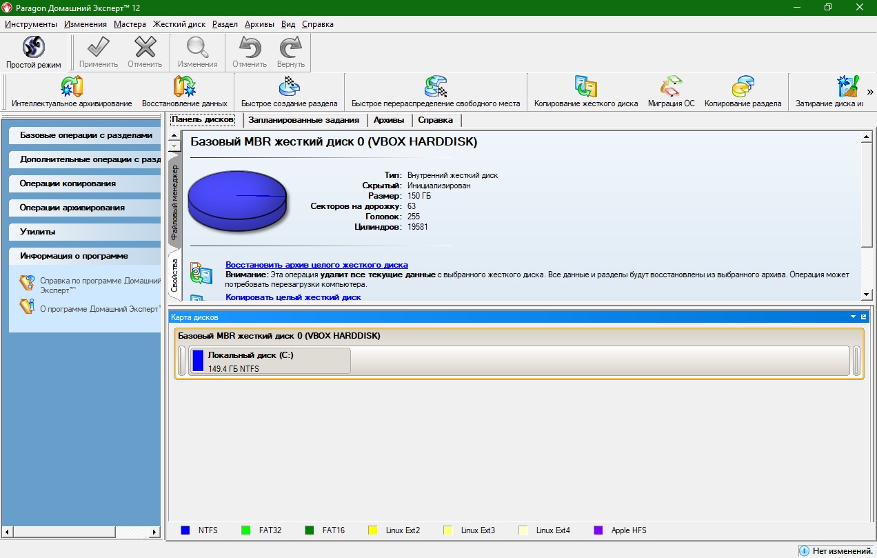Open the Мастера menu

(130, 23)
